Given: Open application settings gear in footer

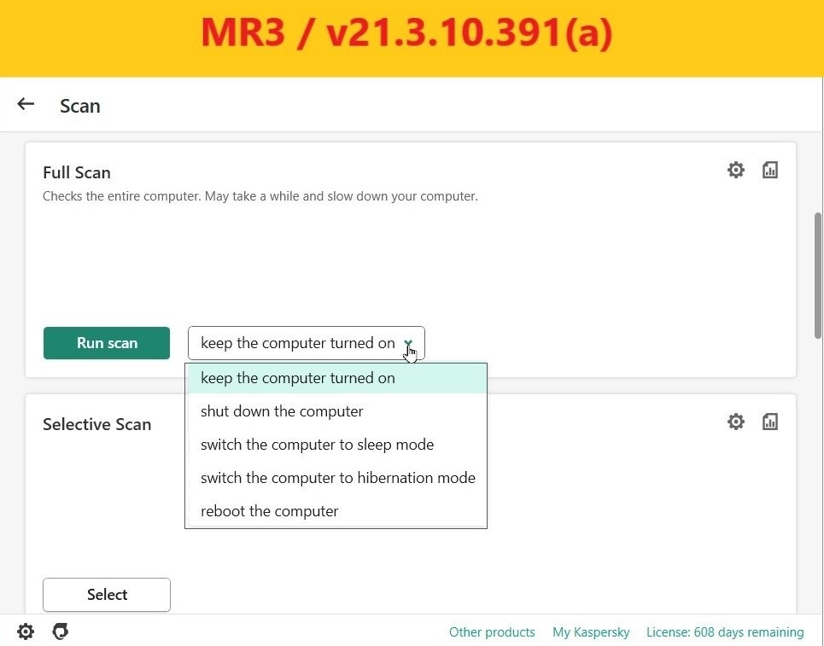Looking at the screenshot, I should (x=26, y=631).
